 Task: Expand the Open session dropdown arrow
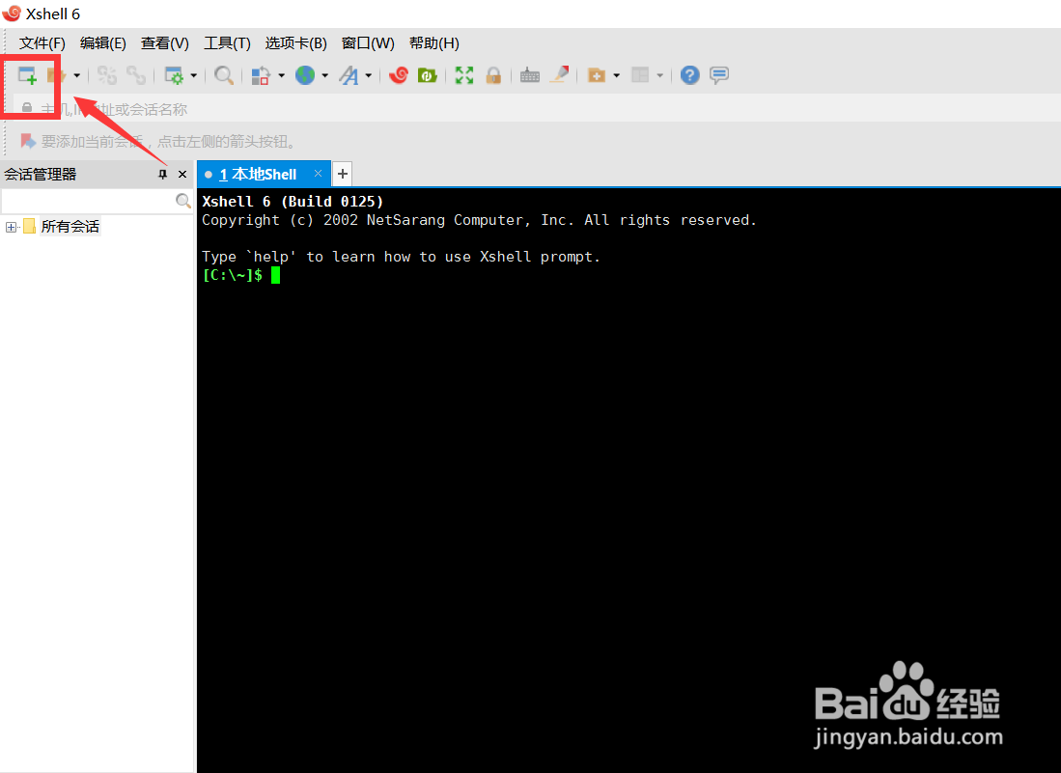tap(76, 75)
